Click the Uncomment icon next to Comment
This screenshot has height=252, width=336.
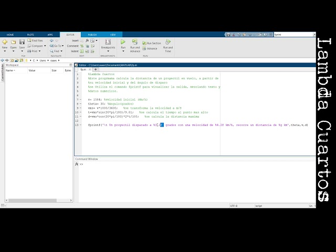pos(88,46)
